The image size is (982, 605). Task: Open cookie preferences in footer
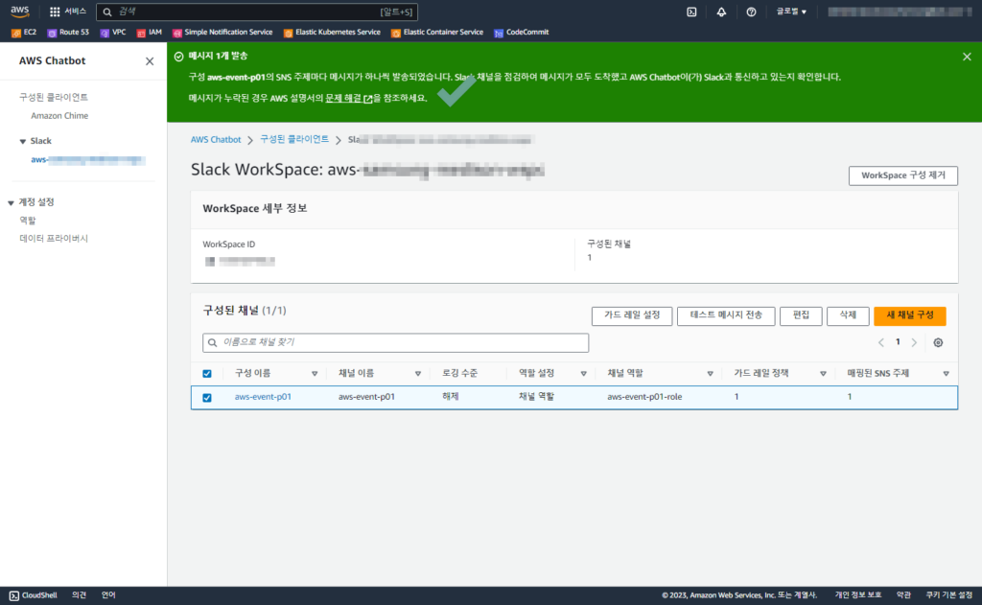coord(948,595)
